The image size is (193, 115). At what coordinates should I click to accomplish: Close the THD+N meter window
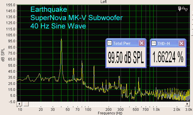181,43
